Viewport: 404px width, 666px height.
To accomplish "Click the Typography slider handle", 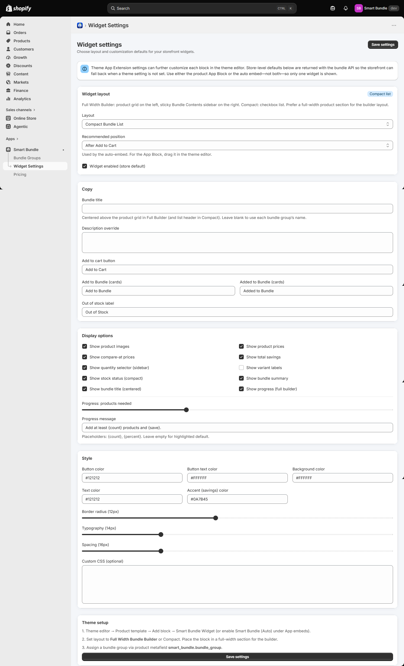I will [x=161, y=535].
